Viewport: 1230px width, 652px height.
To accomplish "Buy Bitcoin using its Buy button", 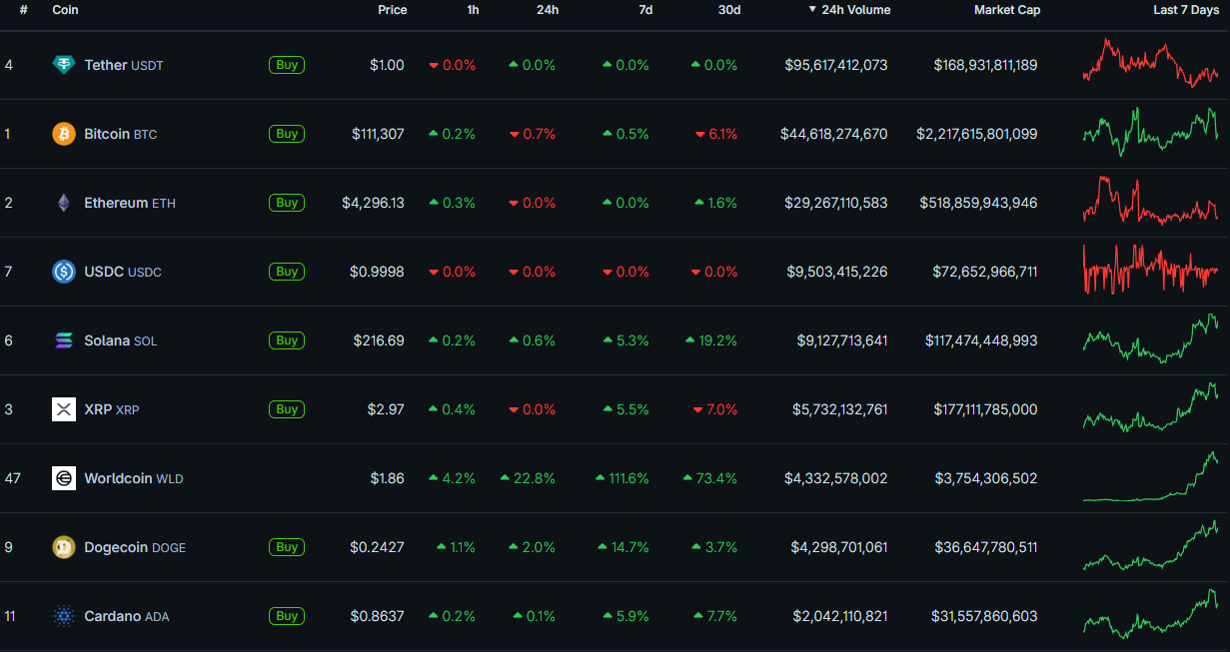I will [x=287, y=134].
